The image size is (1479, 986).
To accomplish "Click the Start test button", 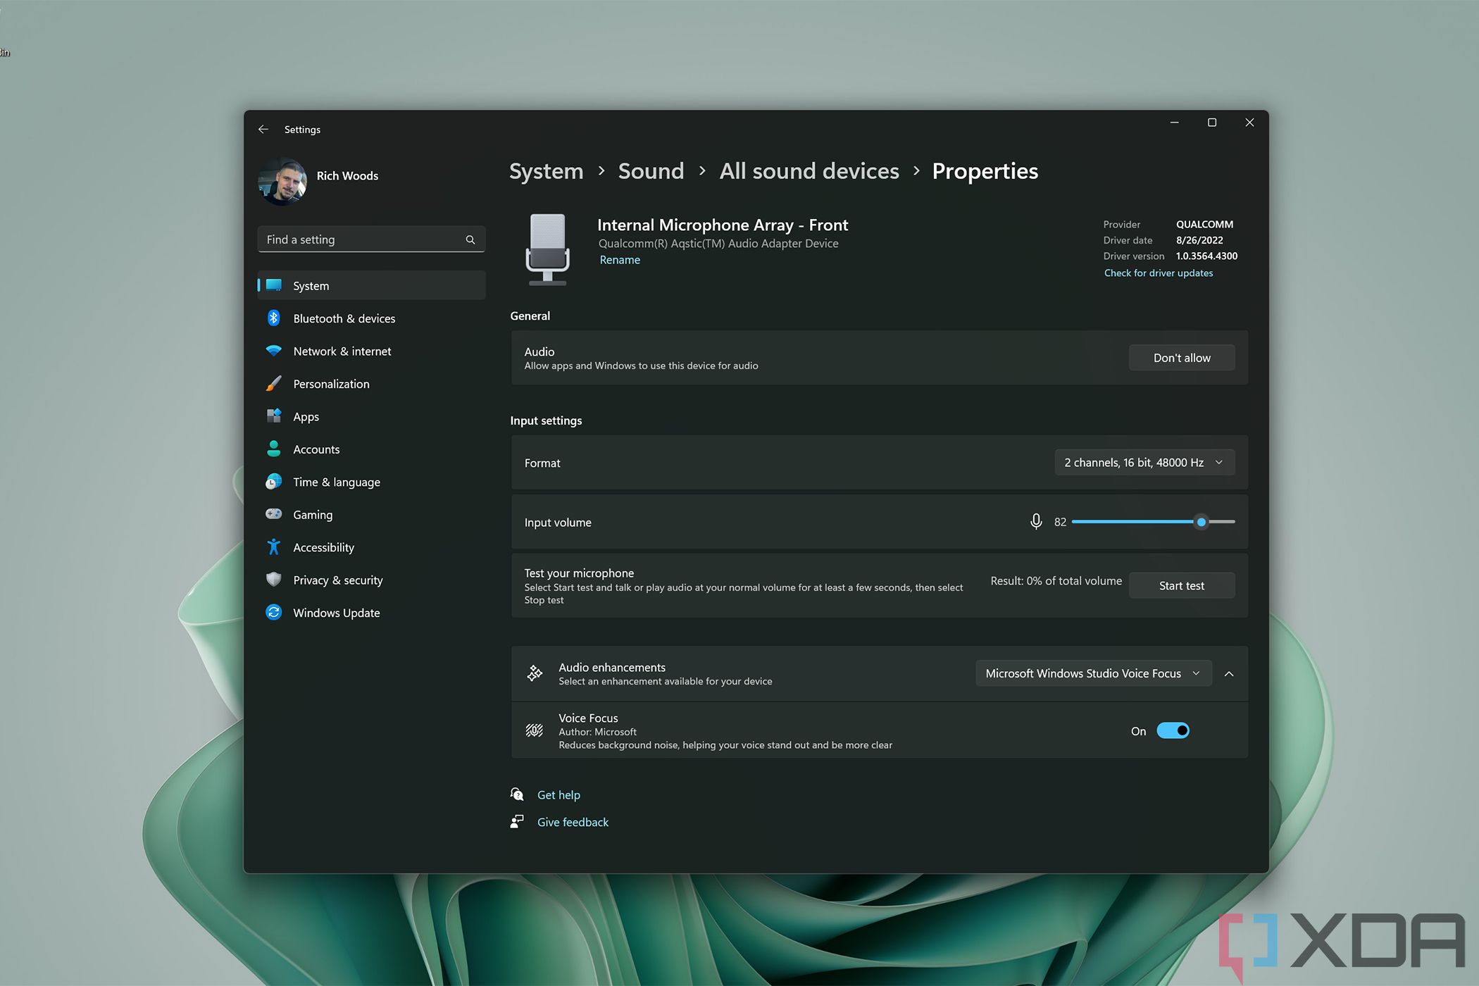I will (x=1183, y=585).
